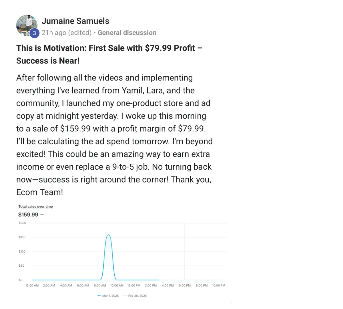Open the Jumaine Samuels author name link

75,21
